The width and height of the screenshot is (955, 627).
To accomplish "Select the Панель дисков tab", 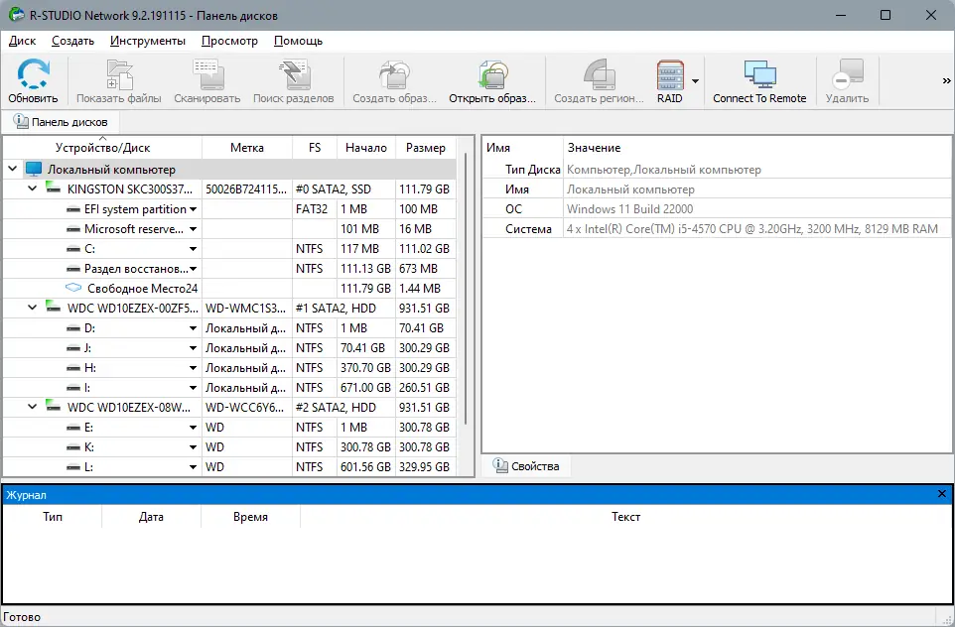I will [x=61, y=121].
